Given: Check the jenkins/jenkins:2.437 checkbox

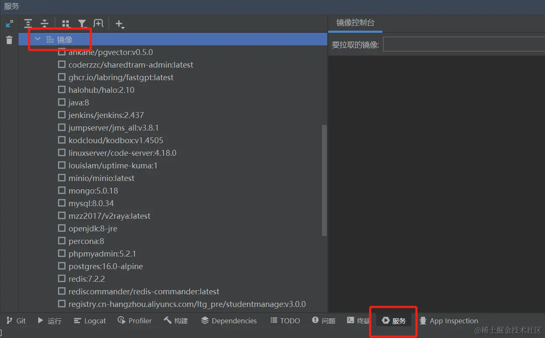Looking at the screenshot, I should click(62, 115).
